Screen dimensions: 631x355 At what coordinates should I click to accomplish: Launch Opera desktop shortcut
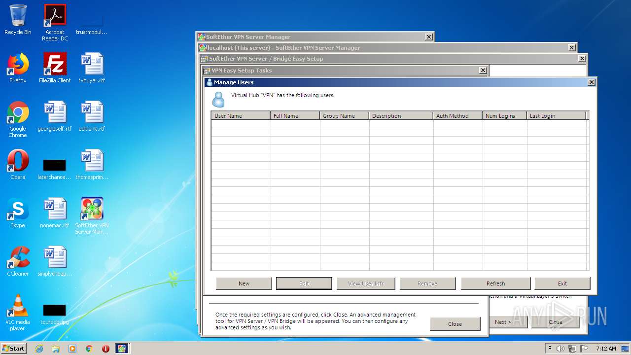[18, 165]
